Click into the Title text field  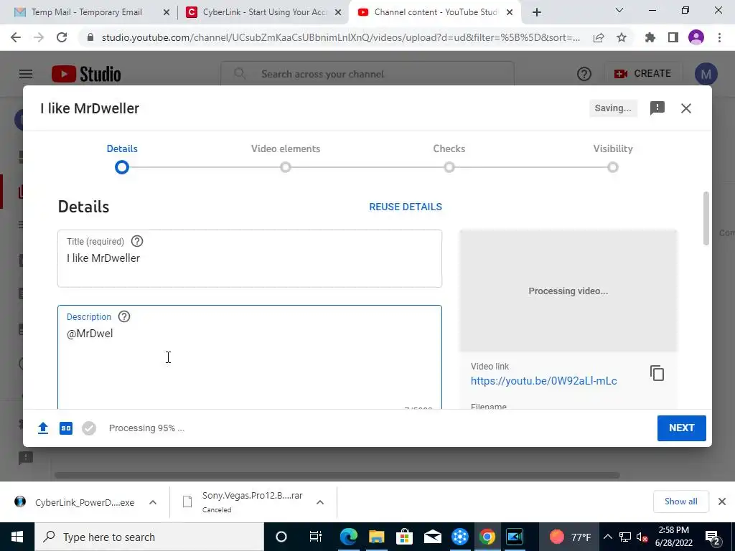(x=249, y=258)
